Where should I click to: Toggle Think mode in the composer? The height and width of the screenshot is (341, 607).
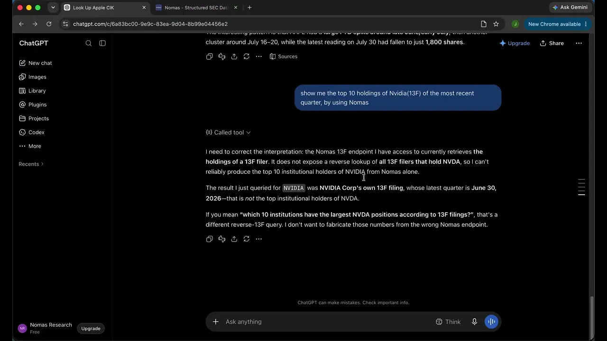point(448,322)
